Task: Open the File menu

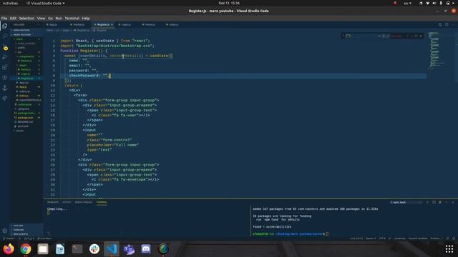Action: pos(4,19)
